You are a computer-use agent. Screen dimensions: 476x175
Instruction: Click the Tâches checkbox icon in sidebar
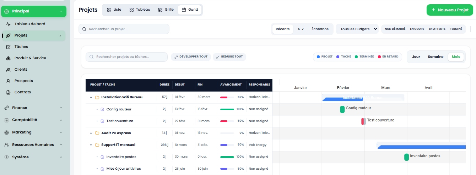pos(8,47)
